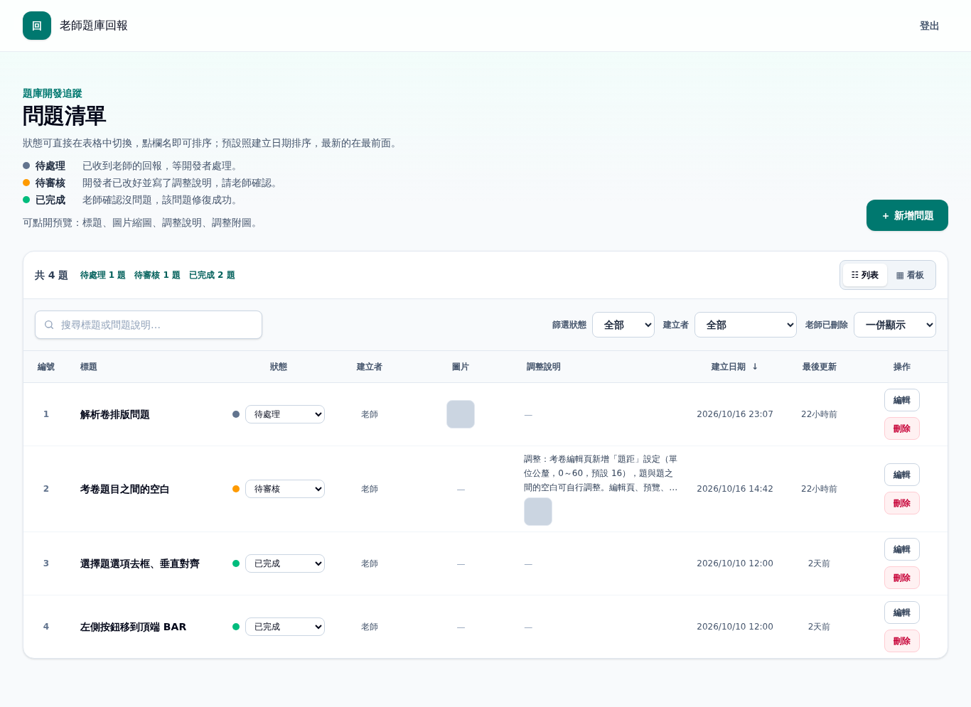Viewport: 971px width, 707px height.
Task: Change status of 考卷題目之間的空白 row
Action: point(285,489)
